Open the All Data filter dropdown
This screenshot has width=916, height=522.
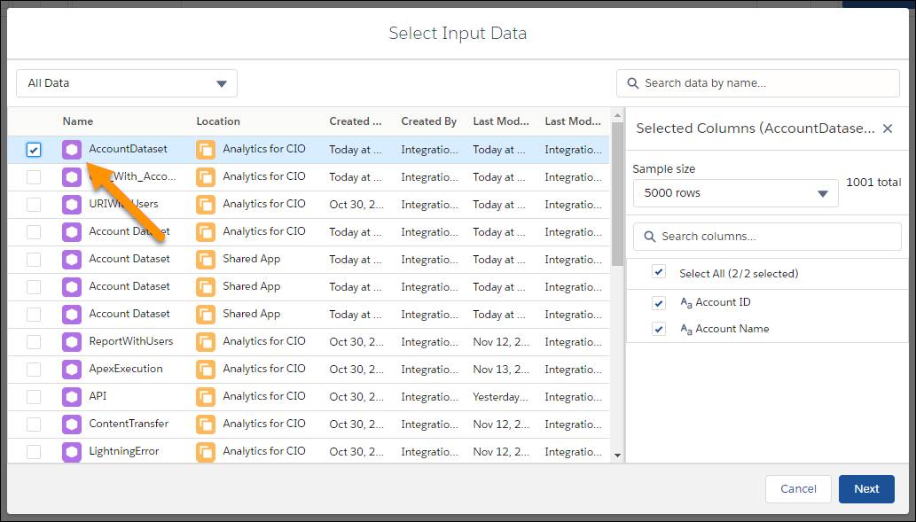[x=127, y=83]
